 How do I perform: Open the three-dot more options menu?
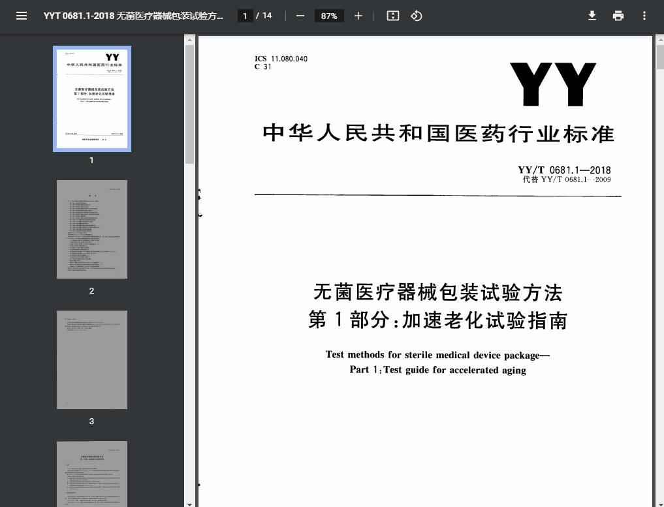click(x=644, y=16)
